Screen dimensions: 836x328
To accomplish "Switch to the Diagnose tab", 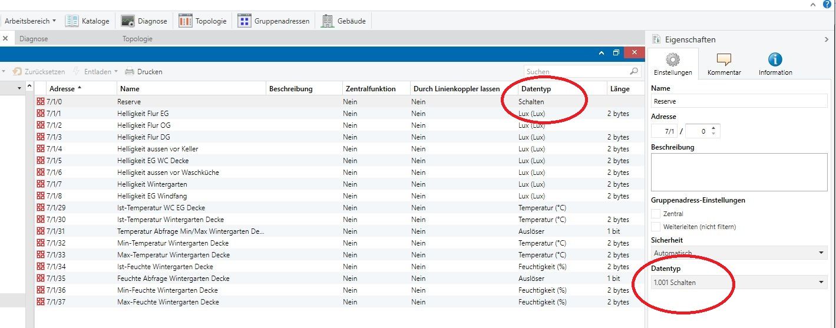I will pos(34,39).
